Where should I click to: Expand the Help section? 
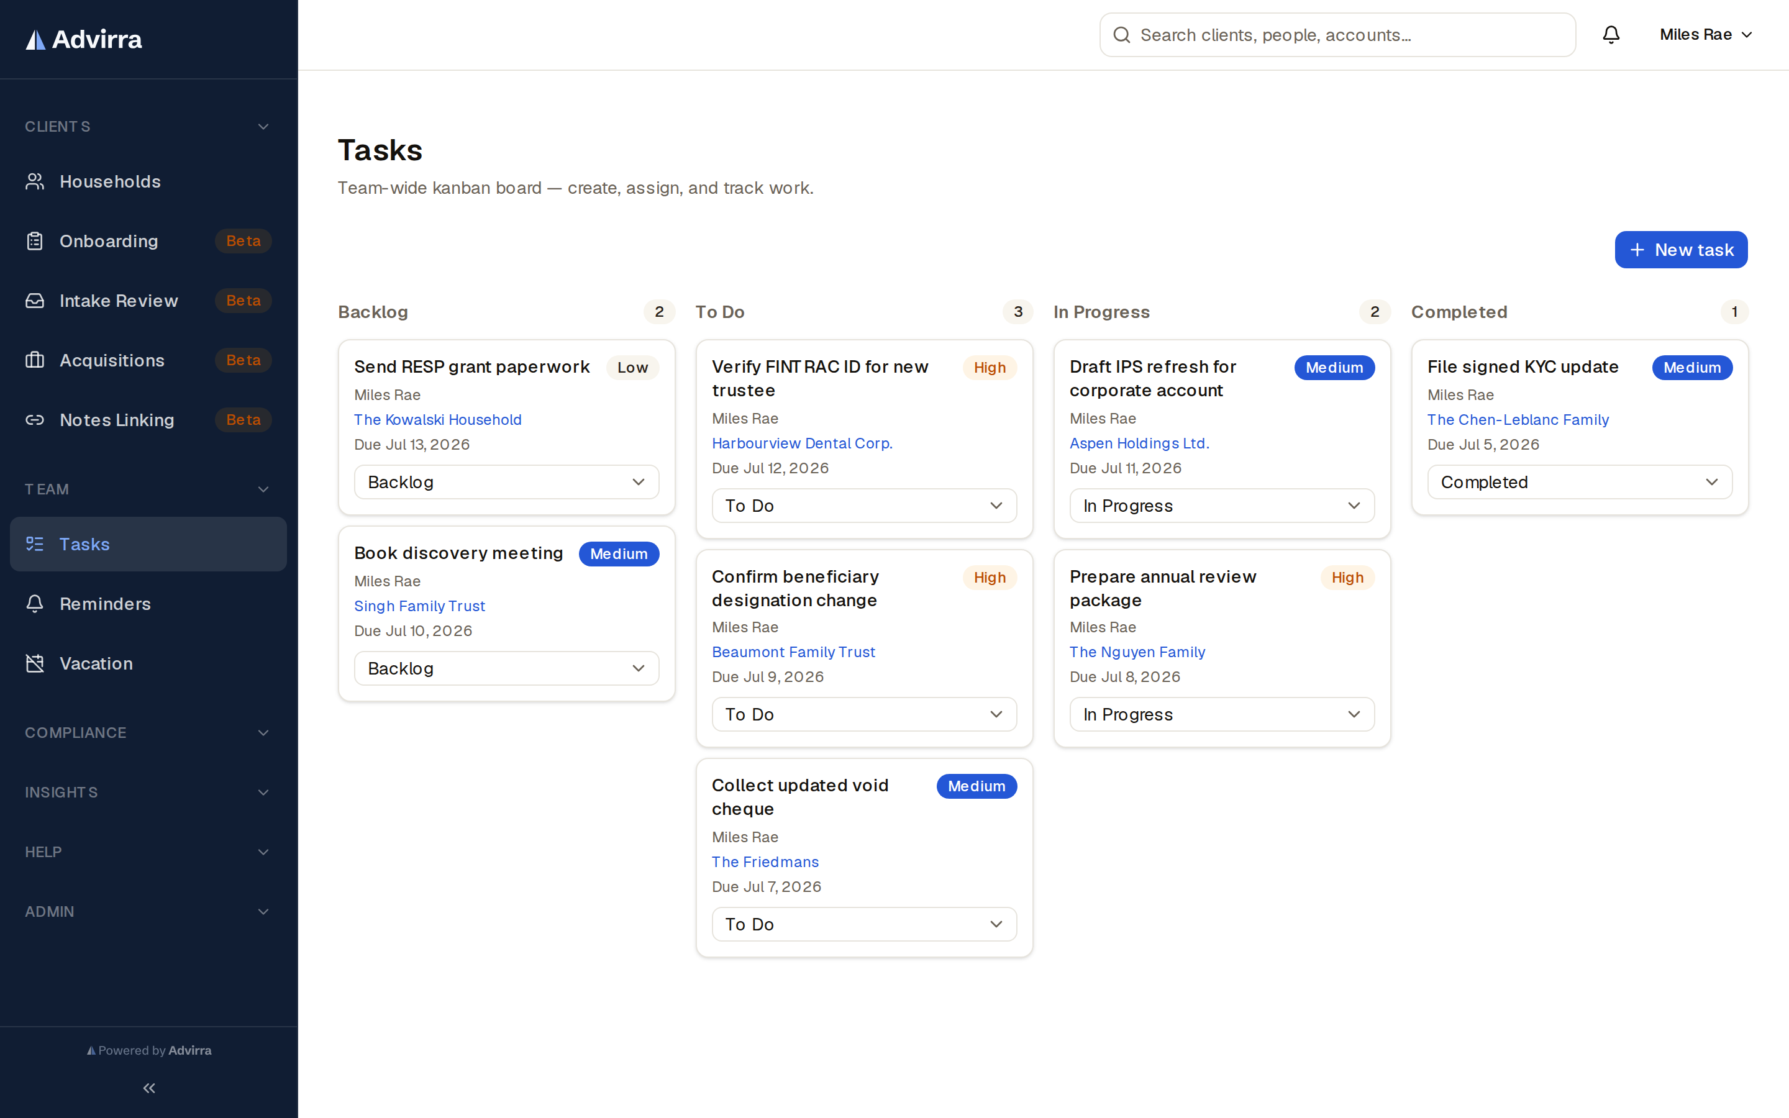point(148,852)
